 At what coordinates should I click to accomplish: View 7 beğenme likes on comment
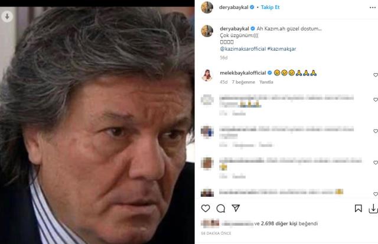[243, 82]
